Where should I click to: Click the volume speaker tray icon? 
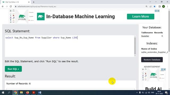click(x=149, y=93)
